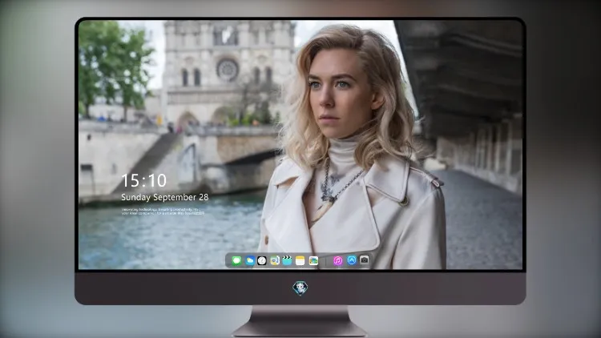601x338 pixels.
Task: Click the monitor stand below the screen
Action: coord(300,321)
